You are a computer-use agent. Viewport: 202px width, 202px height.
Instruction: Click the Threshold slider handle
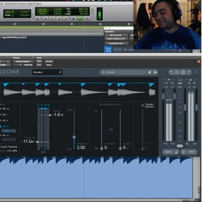point(37,142)
